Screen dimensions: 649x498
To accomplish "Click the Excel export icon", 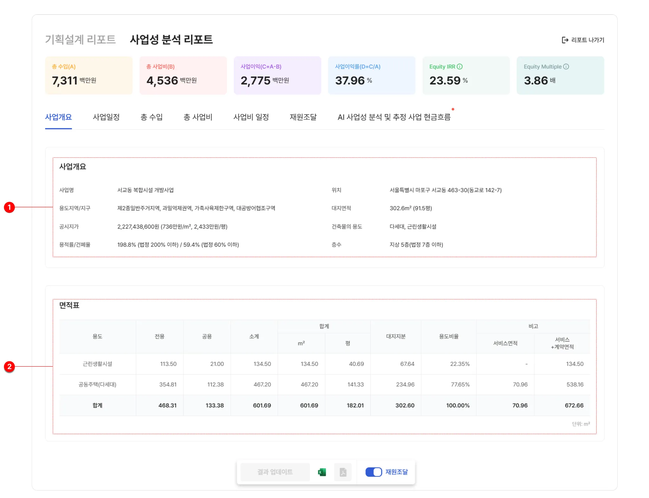I will point(322,472).
